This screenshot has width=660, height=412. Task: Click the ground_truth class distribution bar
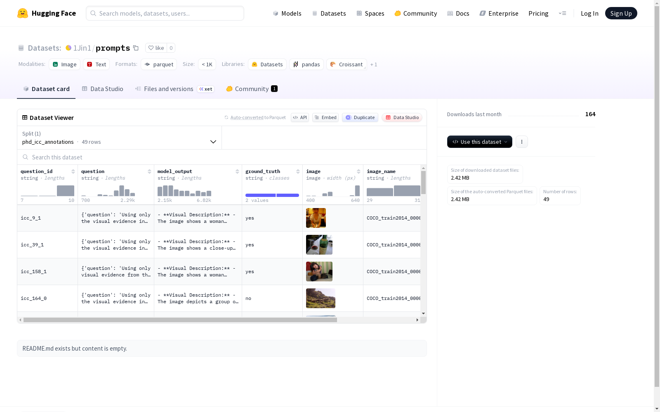[272, 195]
